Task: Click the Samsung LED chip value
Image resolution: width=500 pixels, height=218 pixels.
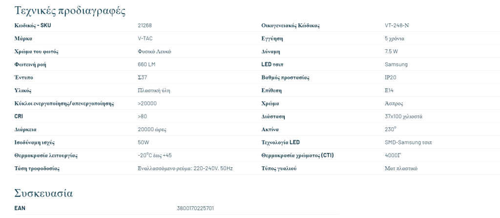Action: pyautogui.click(x=396, y=64)
